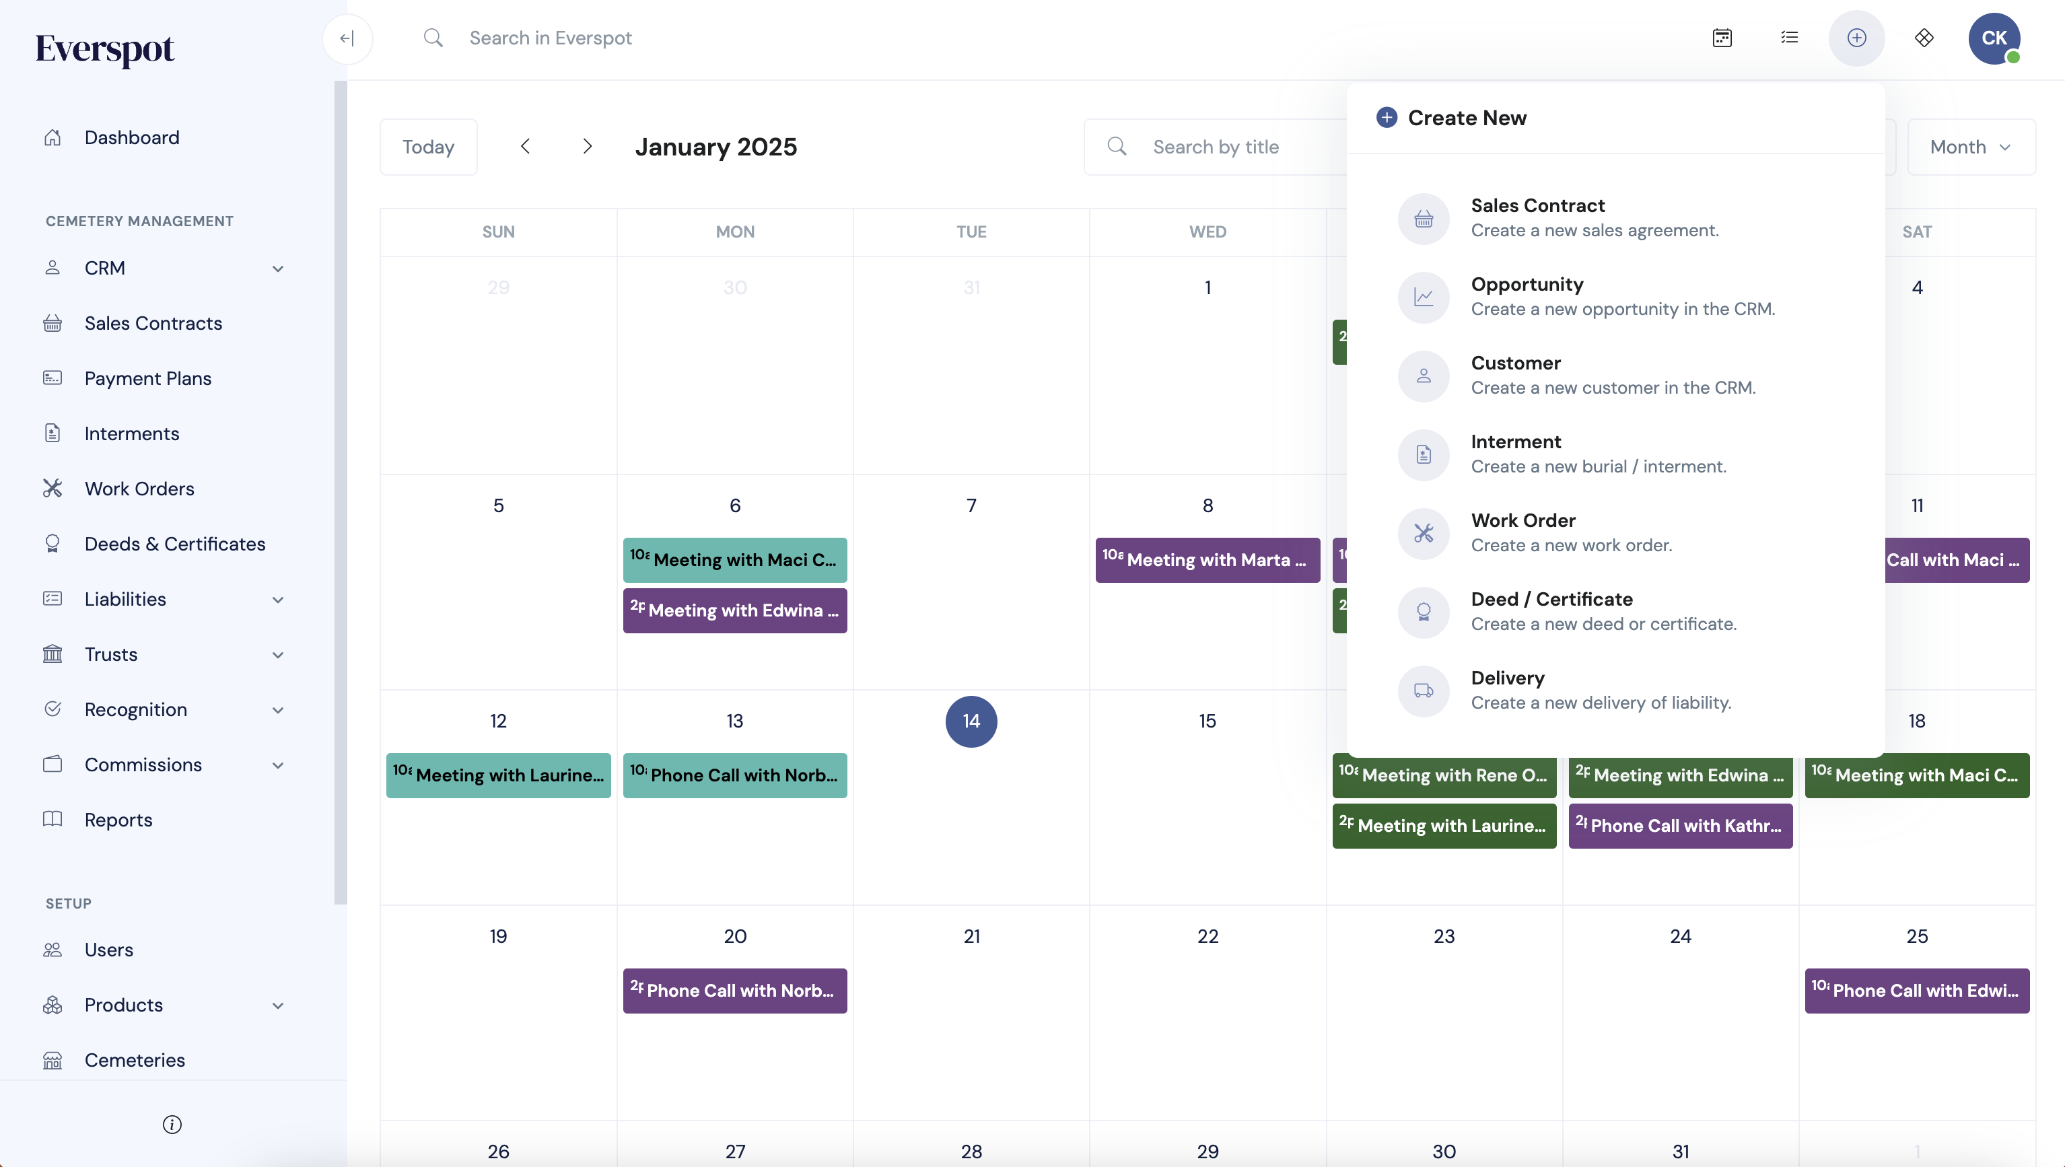Open Meeting with Laurine event on January 12
Viewport: 2065px width, 1167px height.
(499, 775)
